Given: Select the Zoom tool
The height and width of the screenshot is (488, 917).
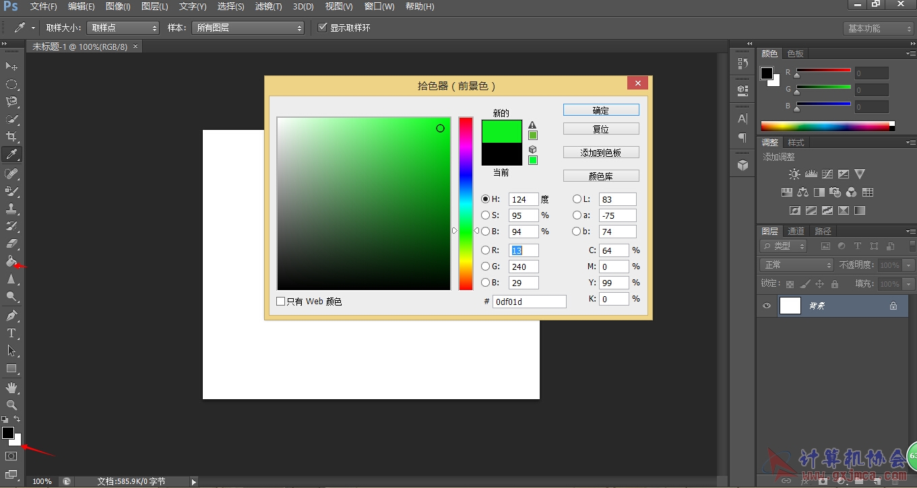Looking at the screenshot, I should tap(11, 405).
